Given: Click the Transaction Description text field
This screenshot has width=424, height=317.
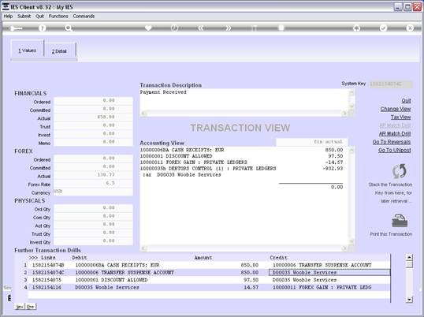Looking at the screenshot, I should pyautogui.click(x=244, y=99).
